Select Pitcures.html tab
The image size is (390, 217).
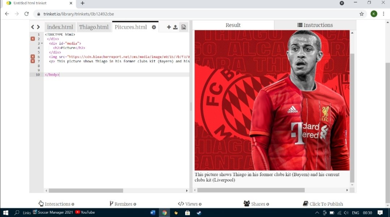click(131, 27)
